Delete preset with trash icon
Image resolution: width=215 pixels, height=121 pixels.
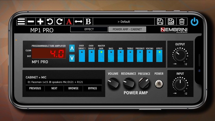click(x=182, y=22)
